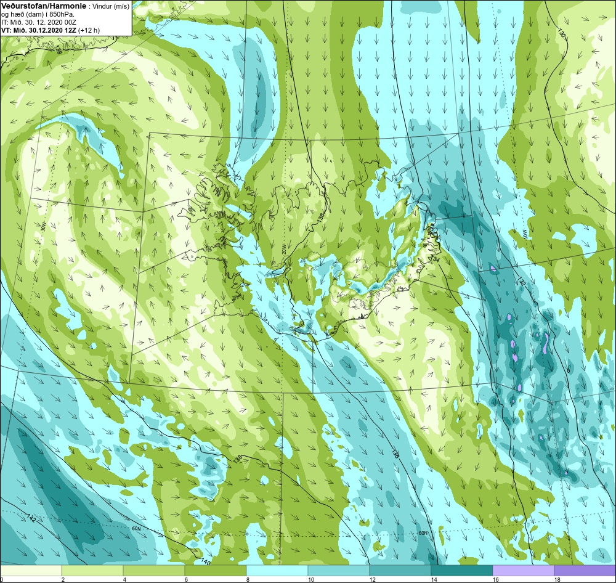Click the above-18 m/s purple legend swatch
The height and width of the screenshot is (583, 616).
(585, 571)
